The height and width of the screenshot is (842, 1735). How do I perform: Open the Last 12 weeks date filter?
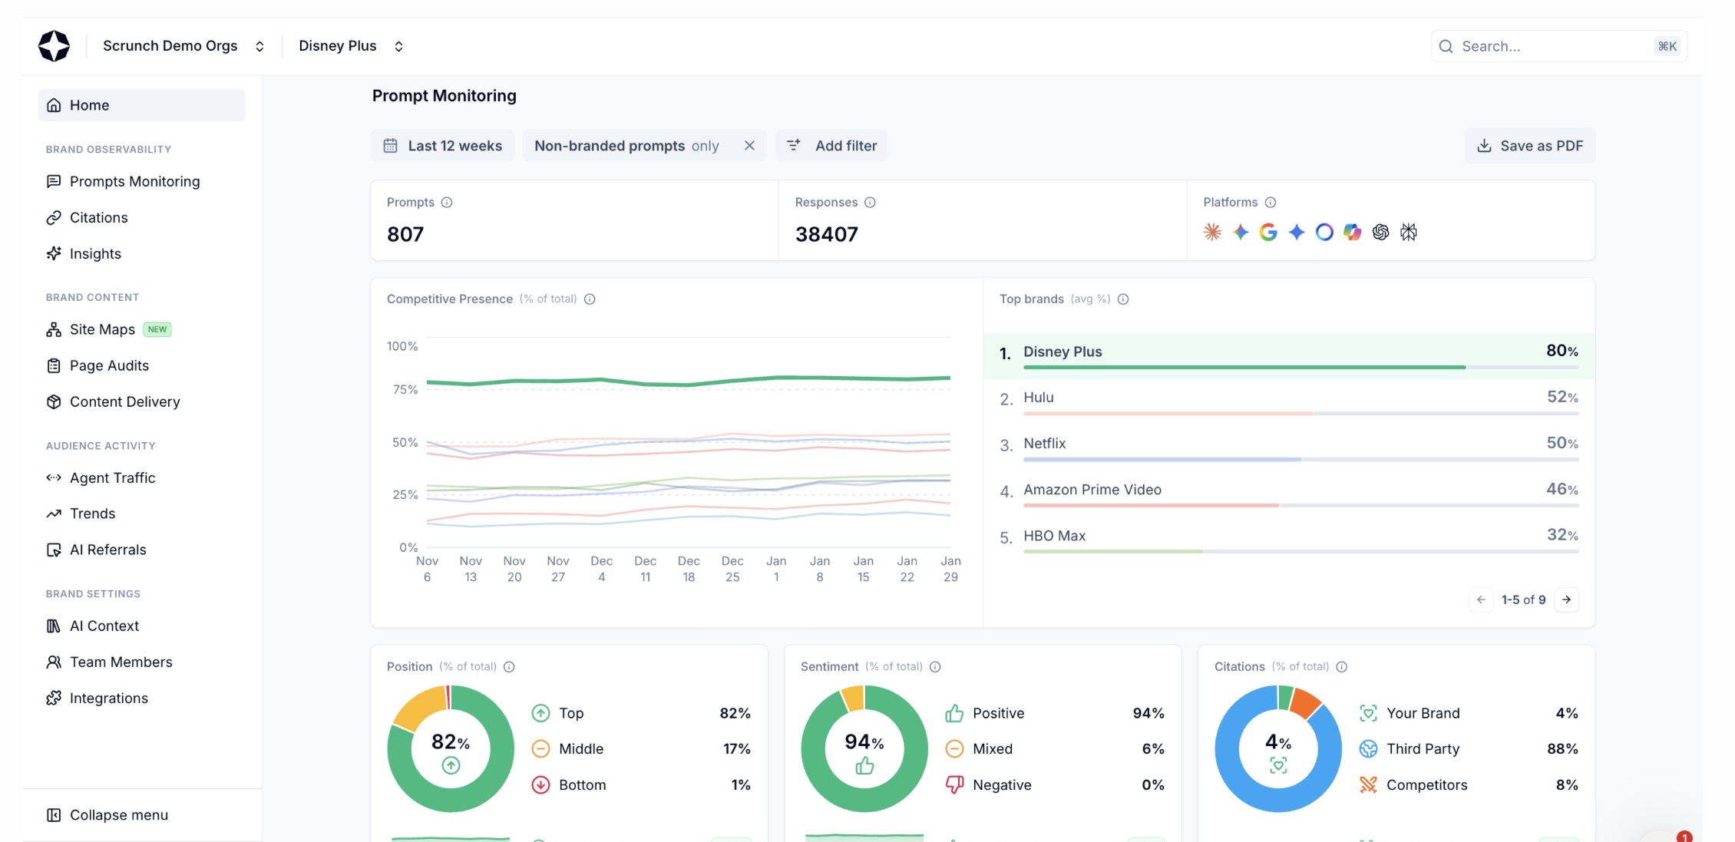click(x=443, y=146)
